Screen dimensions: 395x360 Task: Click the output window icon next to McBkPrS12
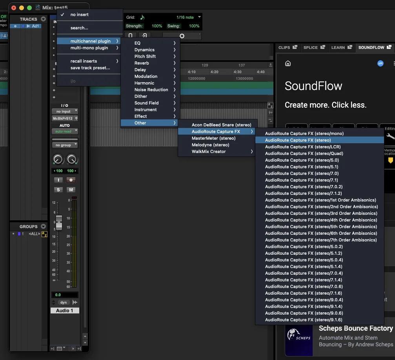point(76,118)
